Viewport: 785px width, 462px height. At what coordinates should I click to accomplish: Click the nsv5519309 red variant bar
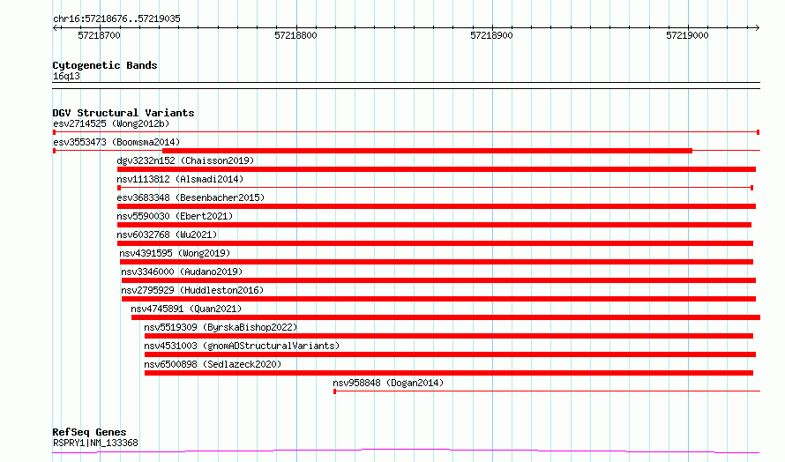(x=449, y=336)
